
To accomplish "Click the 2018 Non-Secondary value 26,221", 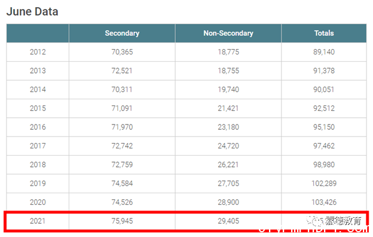I will click(228, 165).
